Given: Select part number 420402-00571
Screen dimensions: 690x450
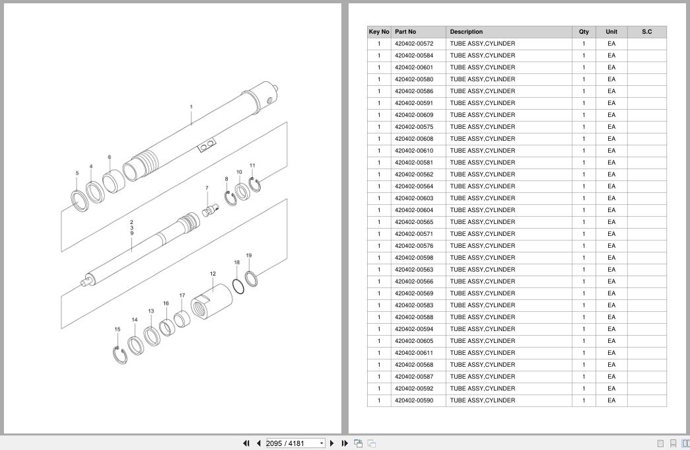Looking at the screenshot, I should 413,234.
